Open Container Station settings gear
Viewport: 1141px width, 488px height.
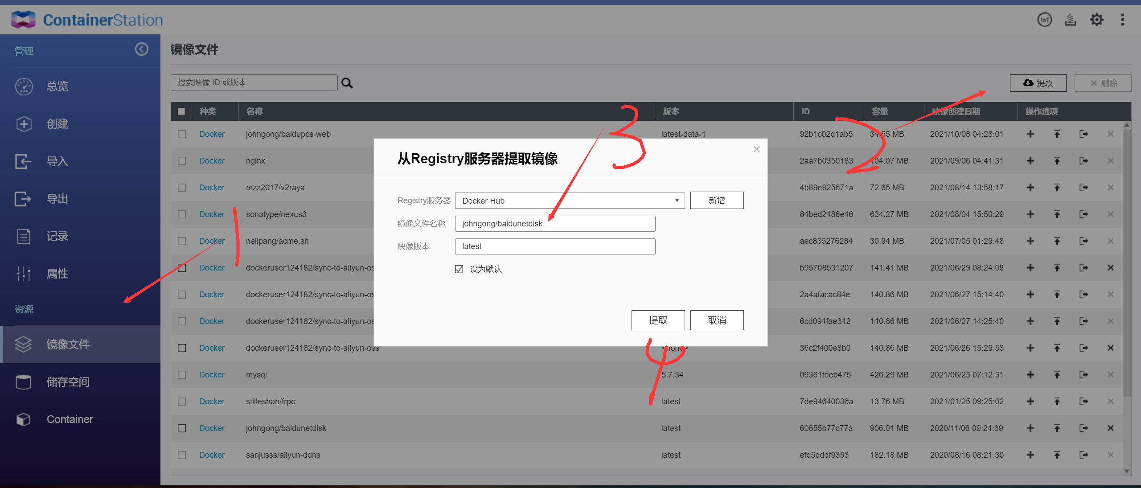[1096, 20]
